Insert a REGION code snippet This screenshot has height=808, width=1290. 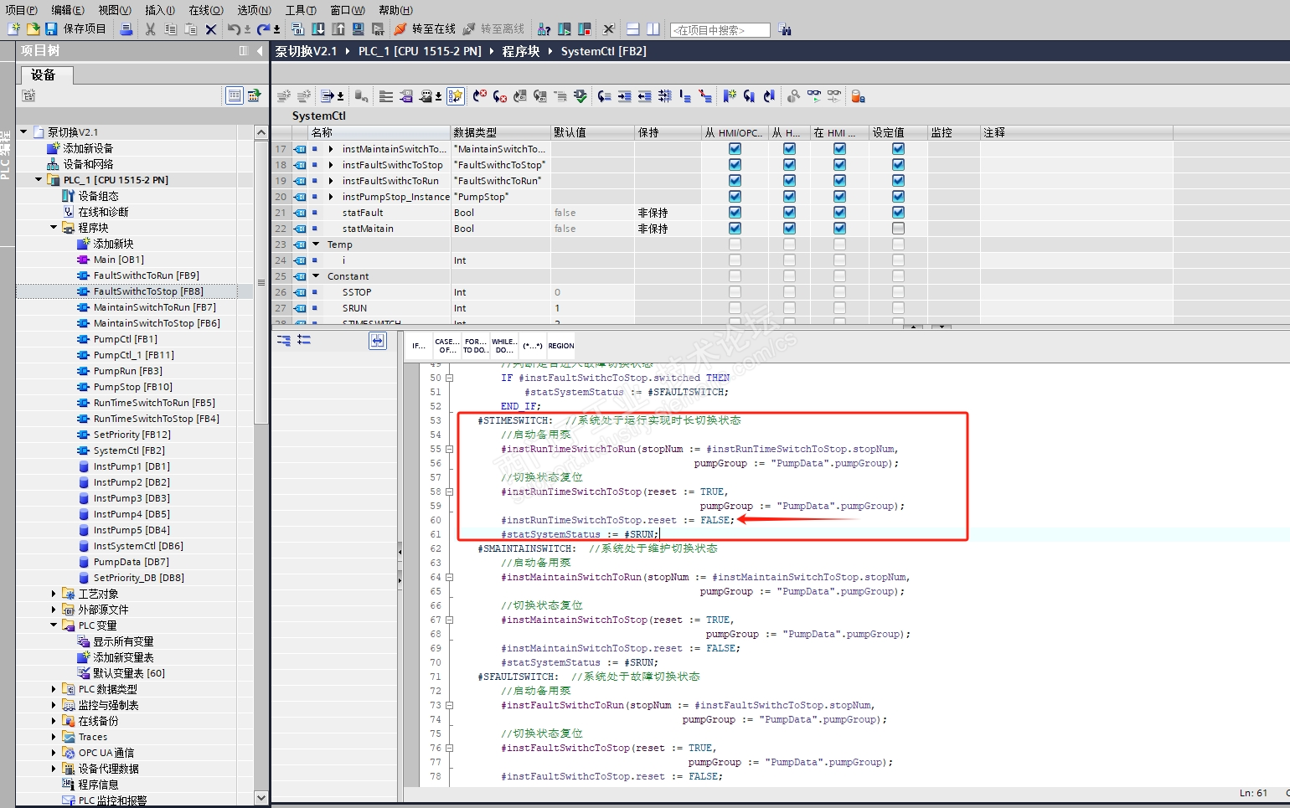(x=560, y=346)
